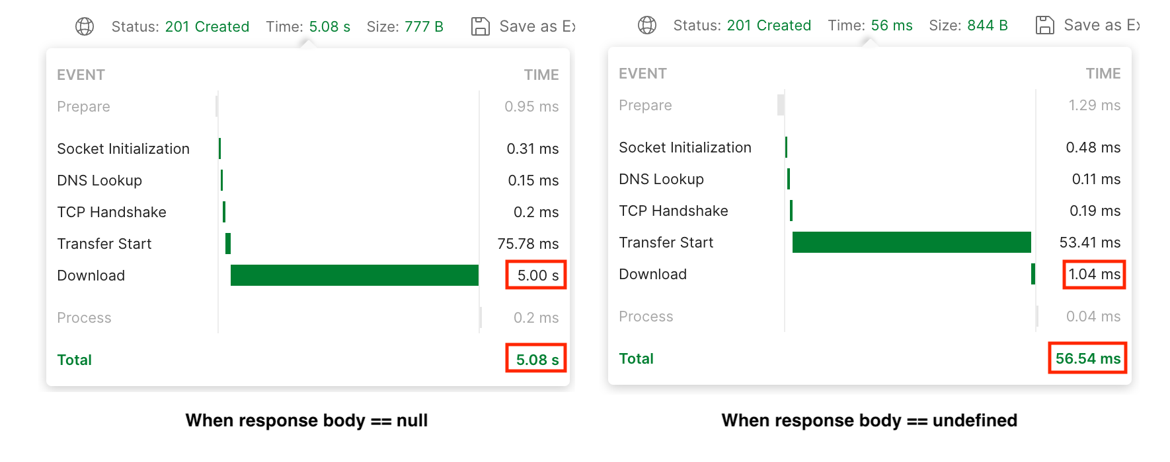Click the 777 B response size
1170x462 pixels.
click(424, 26)
